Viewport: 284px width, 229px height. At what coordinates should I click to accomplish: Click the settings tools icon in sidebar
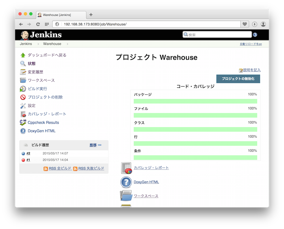23,106
